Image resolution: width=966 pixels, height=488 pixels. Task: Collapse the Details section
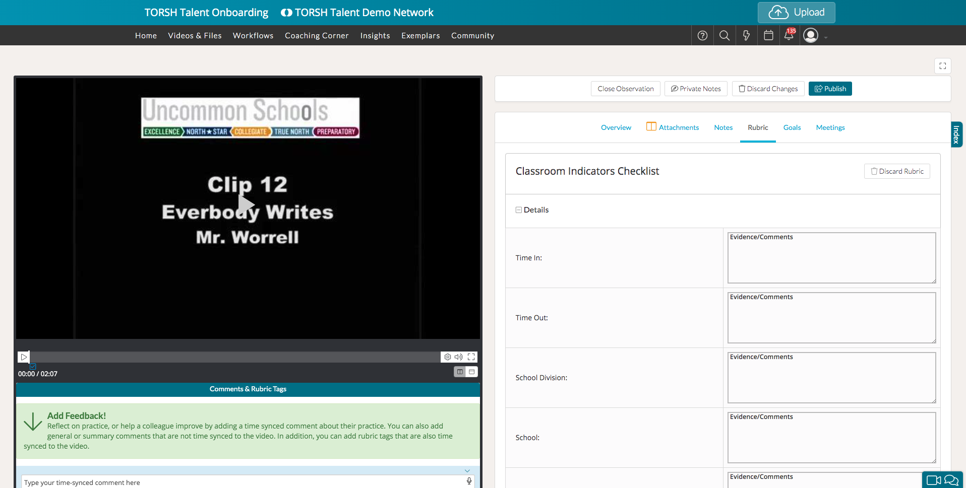(518, 210)
